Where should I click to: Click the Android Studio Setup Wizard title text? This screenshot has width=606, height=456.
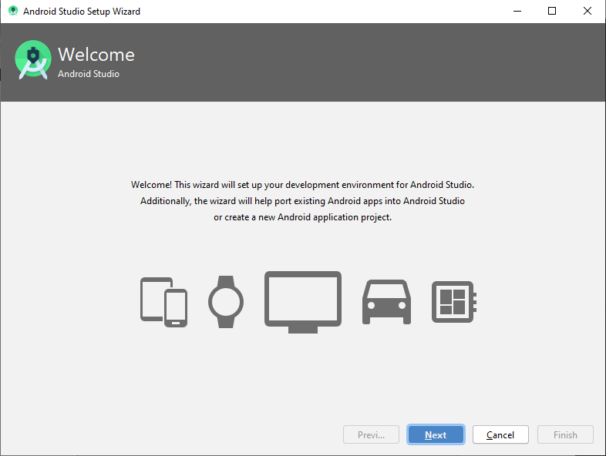coord(82,12)
